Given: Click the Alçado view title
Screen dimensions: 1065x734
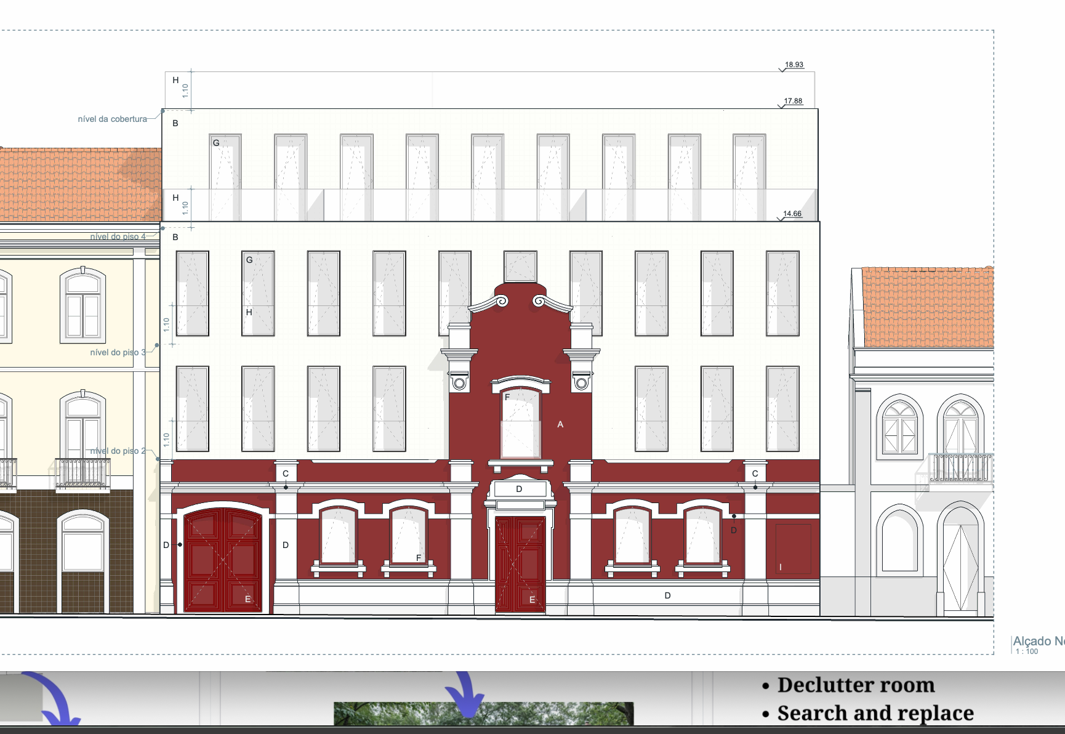Looking at the screenshot, I should click(x=1038, y=640).
